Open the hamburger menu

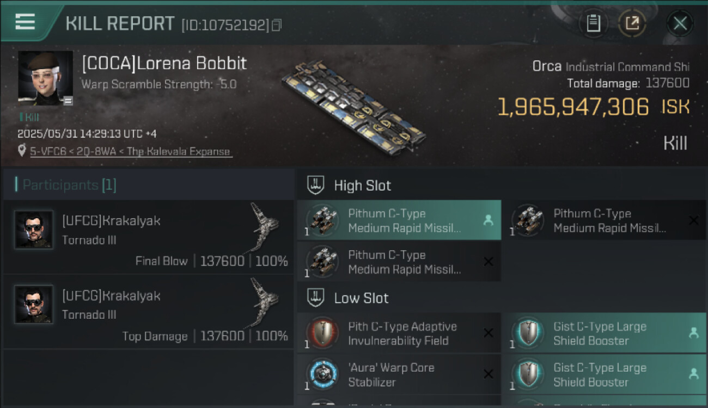coord(25,22)
